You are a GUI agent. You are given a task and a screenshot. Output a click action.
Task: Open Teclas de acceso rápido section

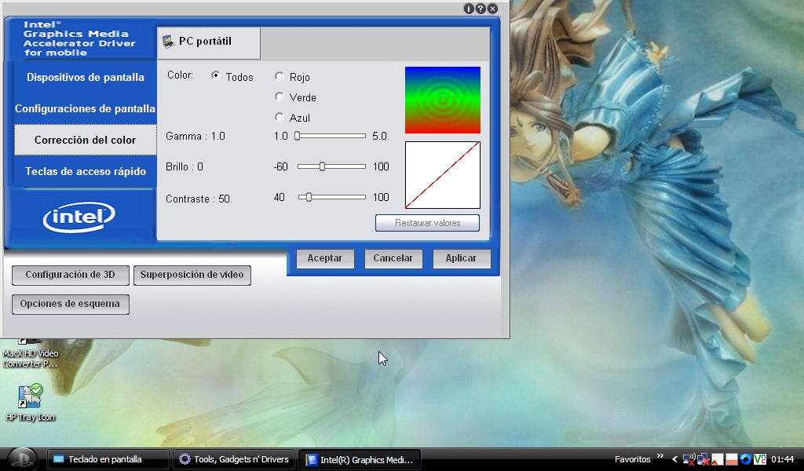(x=85, y=171)
